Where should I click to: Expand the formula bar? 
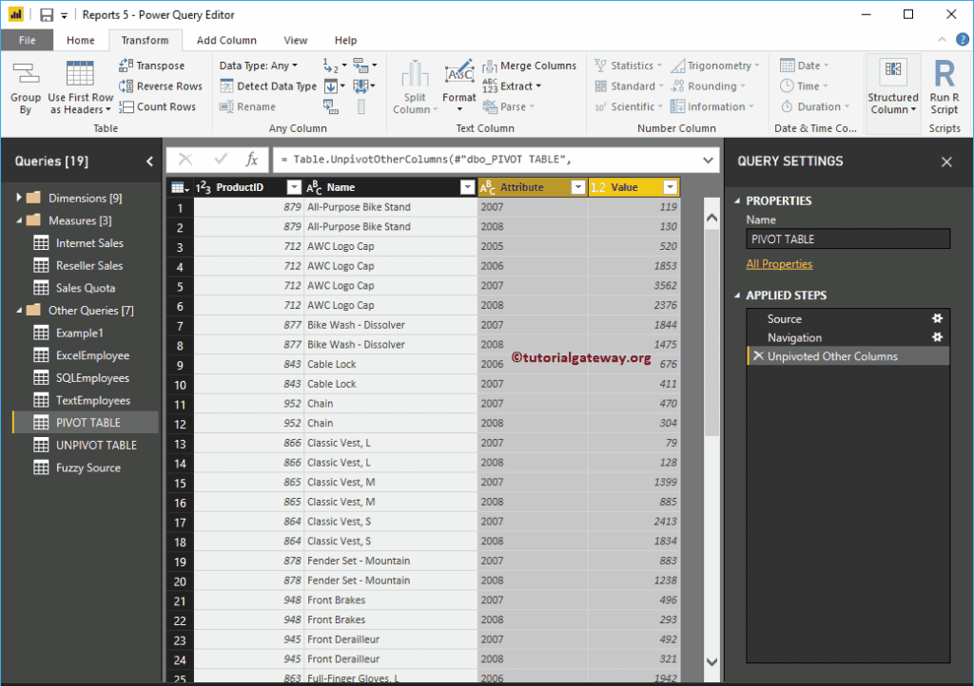pos(708,161)
